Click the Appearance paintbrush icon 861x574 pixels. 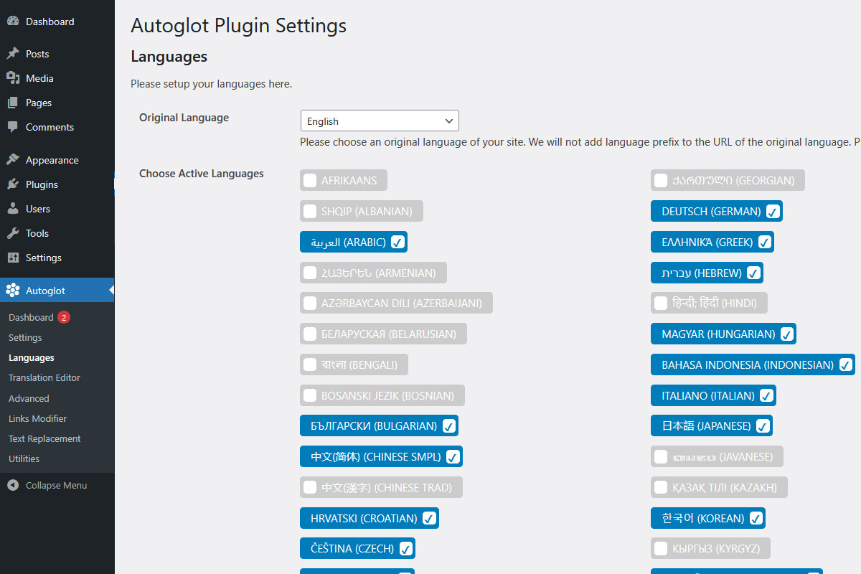13,160
